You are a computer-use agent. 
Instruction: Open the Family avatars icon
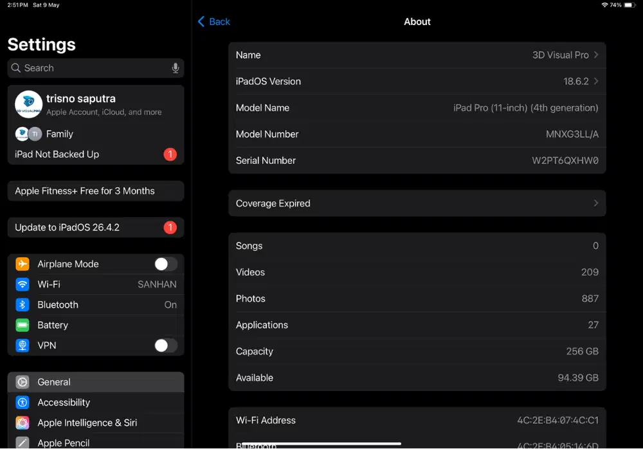point(28,134)
